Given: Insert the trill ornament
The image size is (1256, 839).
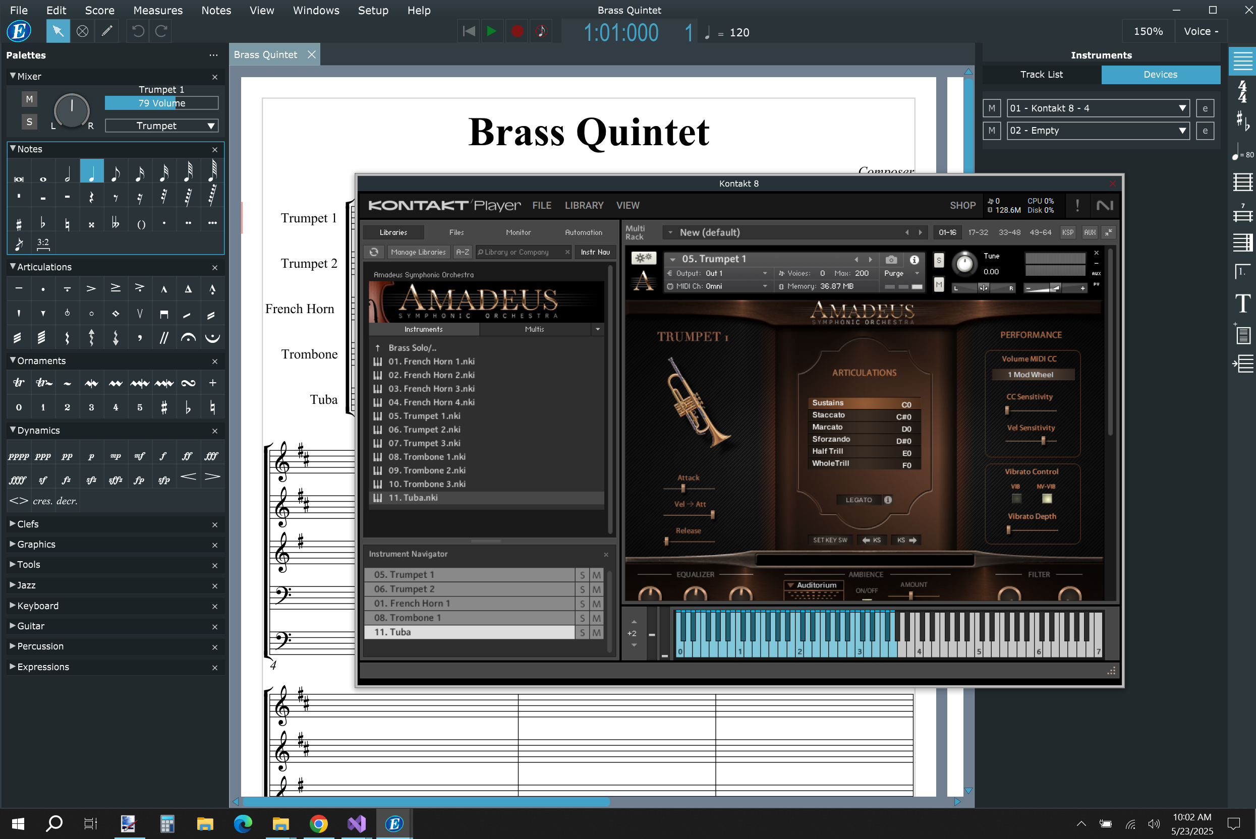Looking at the screenshot, I should tap(19, 383).
